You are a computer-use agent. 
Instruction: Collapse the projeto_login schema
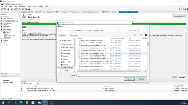coord(2,31)
